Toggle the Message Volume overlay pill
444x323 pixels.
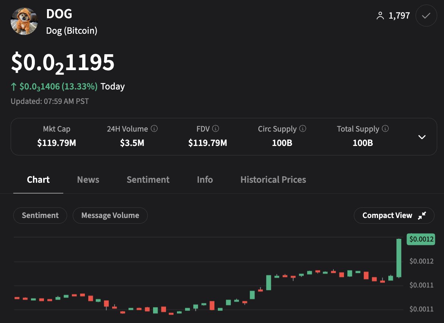(x=110, y=215)
